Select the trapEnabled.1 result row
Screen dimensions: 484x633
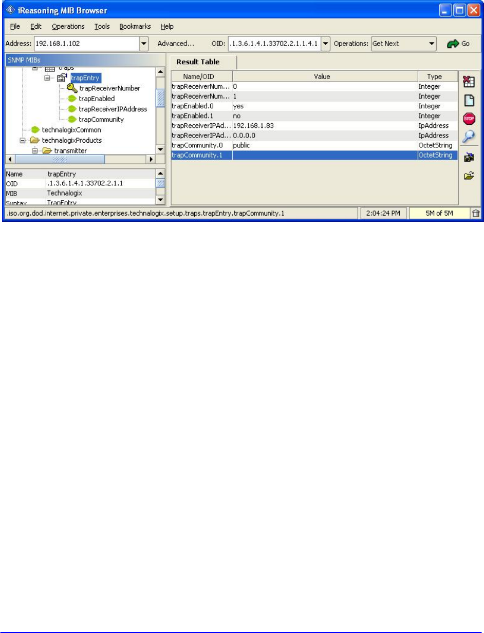[314, 116]
